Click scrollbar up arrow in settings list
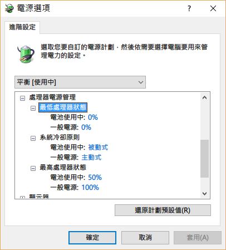Screen dimensions: 226x250 (x=204, y=97)
